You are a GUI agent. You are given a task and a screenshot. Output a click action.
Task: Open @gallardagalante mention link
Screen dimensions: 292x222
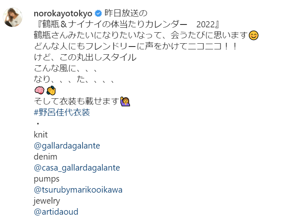click(67, 146)
